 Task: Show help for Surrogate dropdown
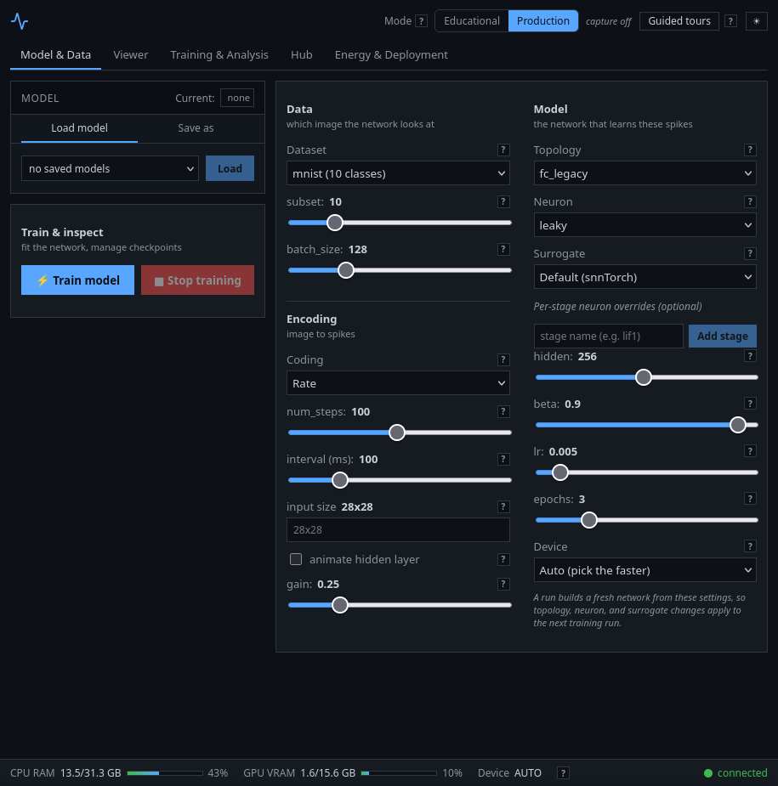pyautogui.click(x=750, y=254)
